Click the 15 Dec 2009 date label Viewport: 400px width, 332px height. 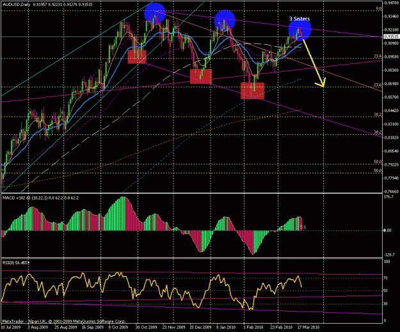click(200, 327)
